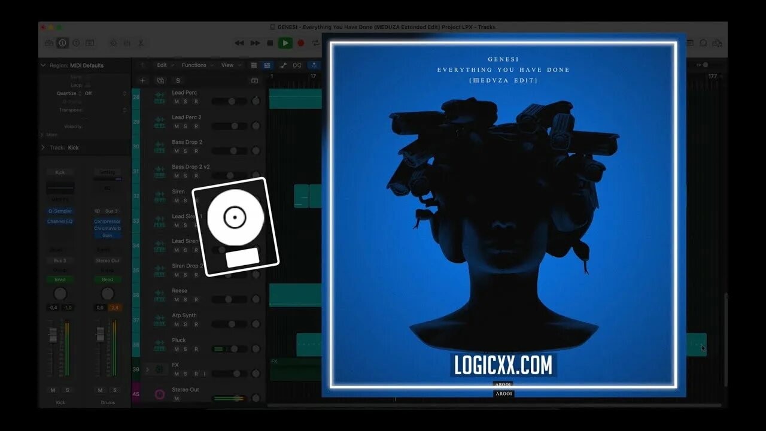
Task: Record-enable the Arp Synth track
Action: click(196, 324)
